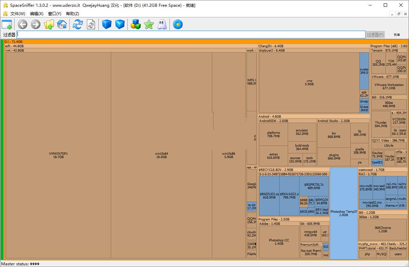The image size is (409, 267).
Task: Click the second blue cube icon
Action: click(120, 24)
